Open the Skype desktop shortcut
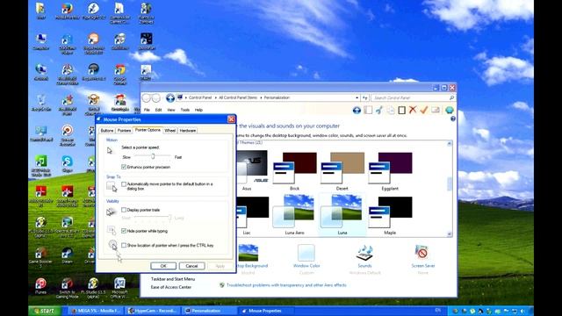The height and width of the screenshot is (316, 562). [68, 164]
